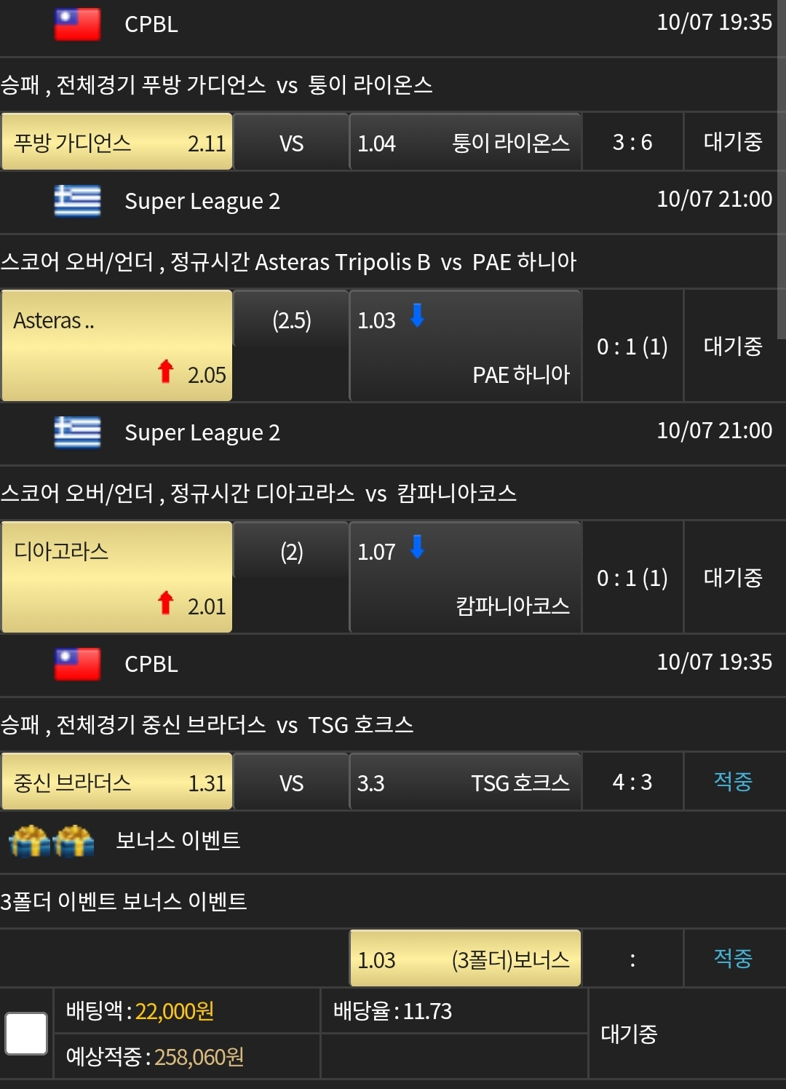Select 캄파니아코스 under 1.07 option
This screenshot has width=786, height=1089.
click(465, 577)
